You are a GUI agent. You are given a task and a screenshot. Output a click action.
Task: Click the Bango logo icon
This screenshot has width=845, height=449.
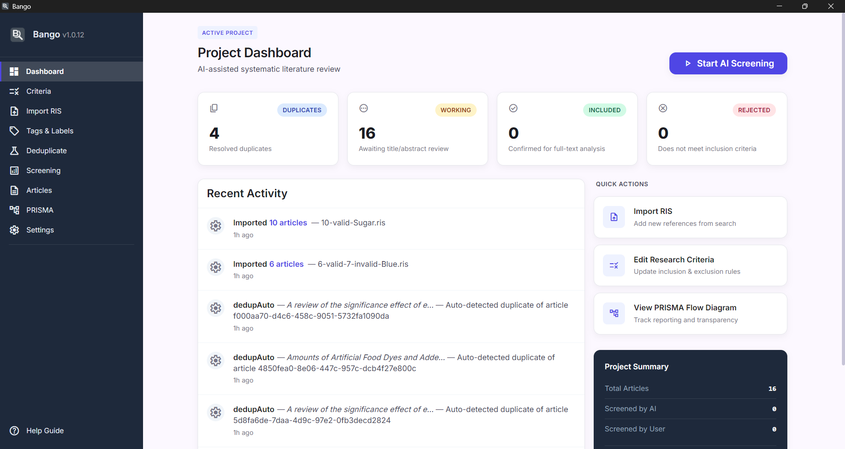pyautogui.click(x=17, y=34)
